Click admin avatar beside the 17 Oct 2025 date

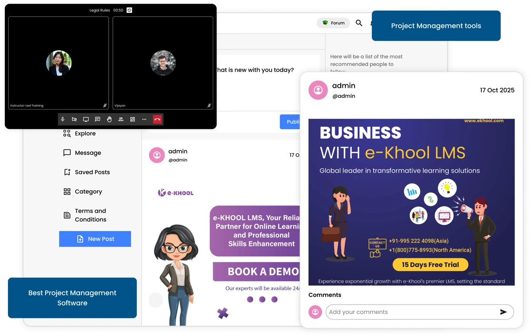click(318, 90)
